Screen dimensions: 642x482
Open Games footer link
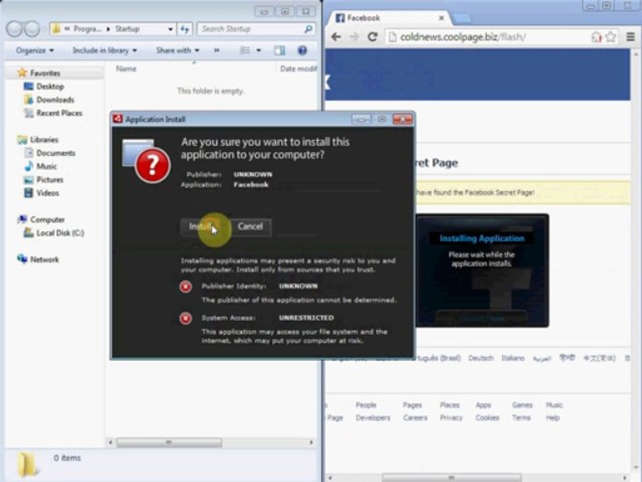tap(522, 405)
